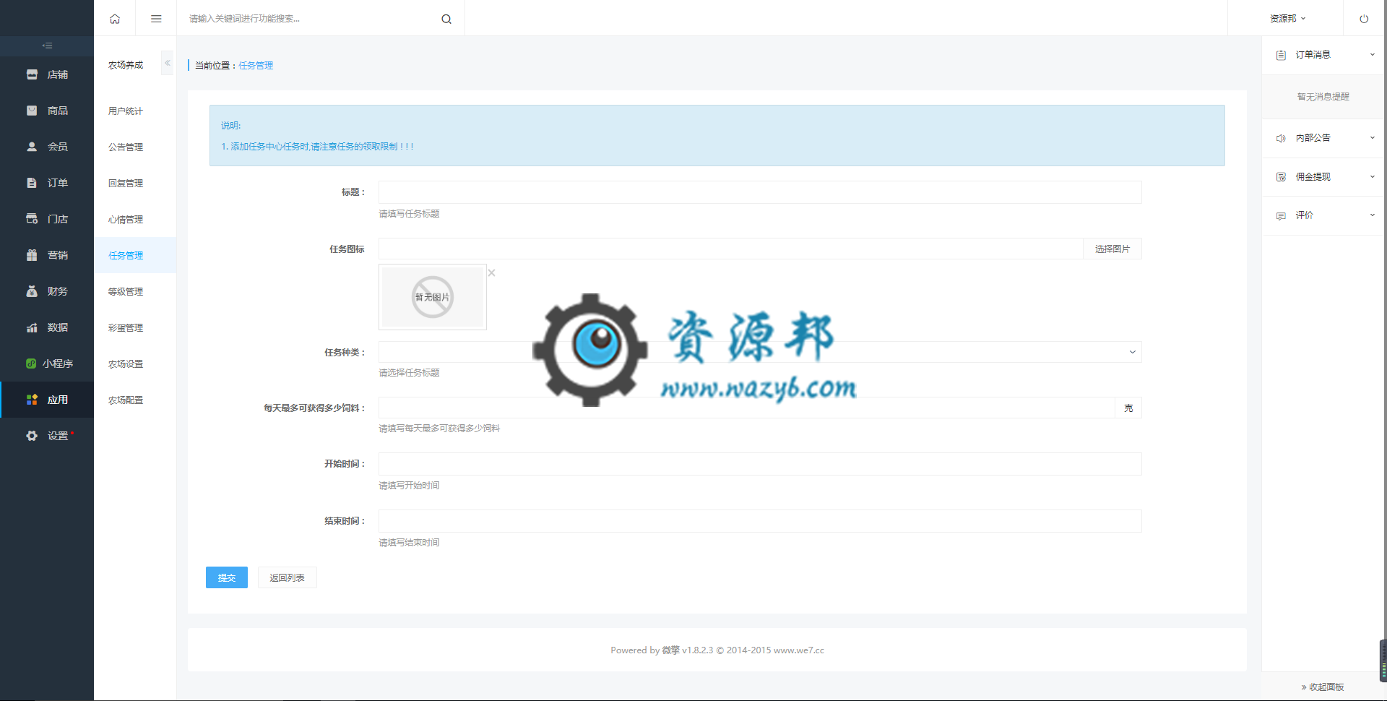
Task: Click the 提交 submit button
Action: pos(227,577)
